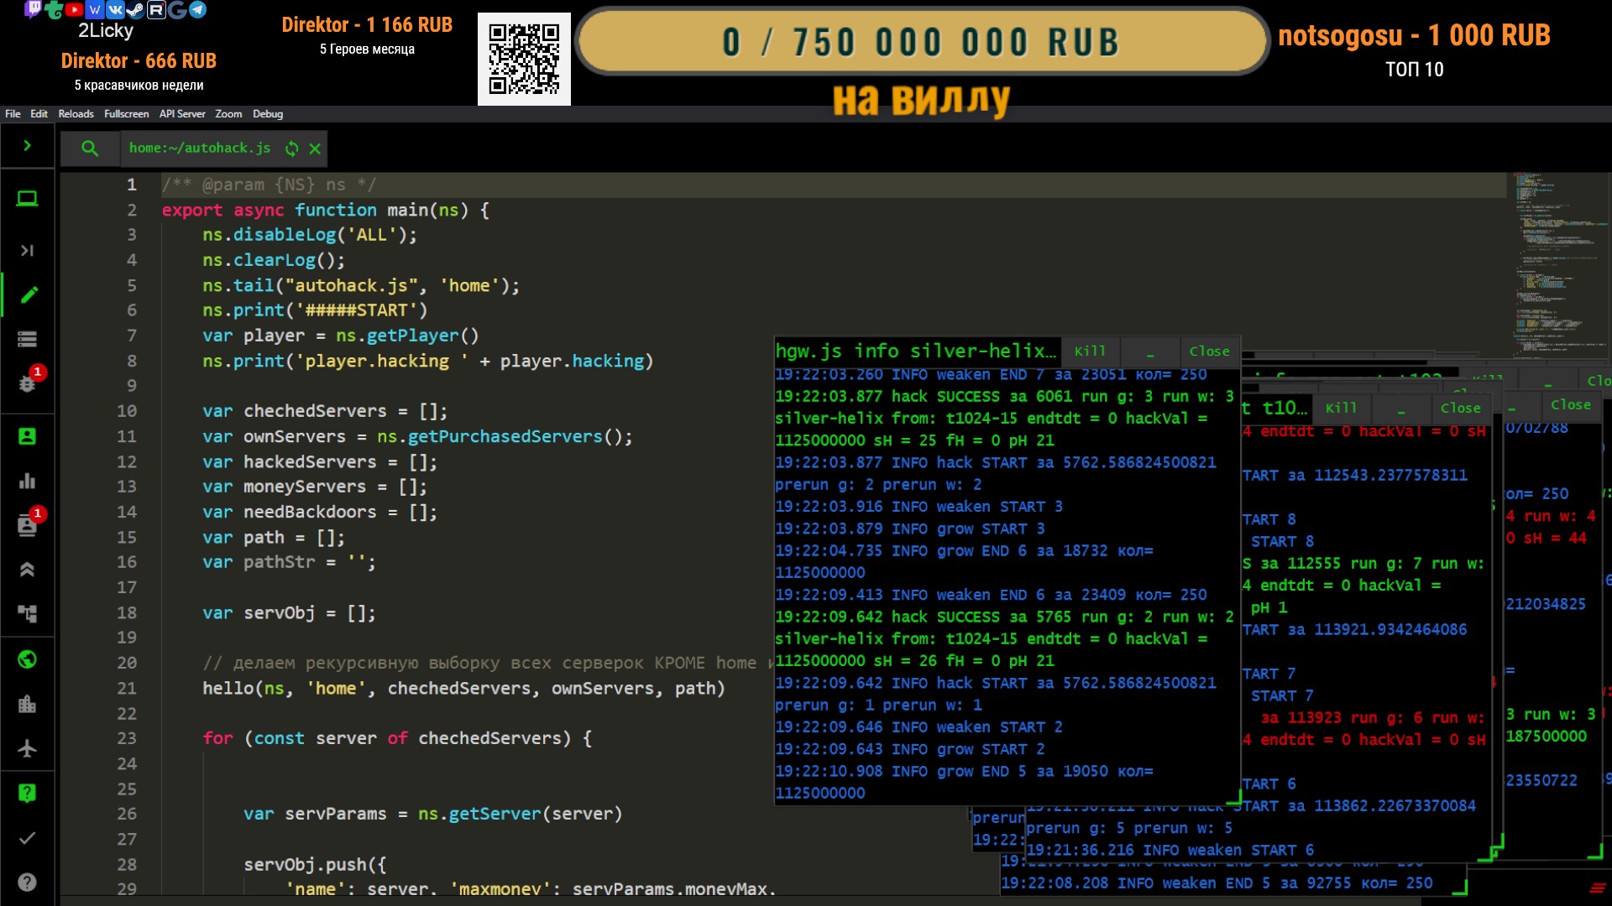1612x906 pixels.
Task: Open Factions page with notification badge
Action: 27,525
